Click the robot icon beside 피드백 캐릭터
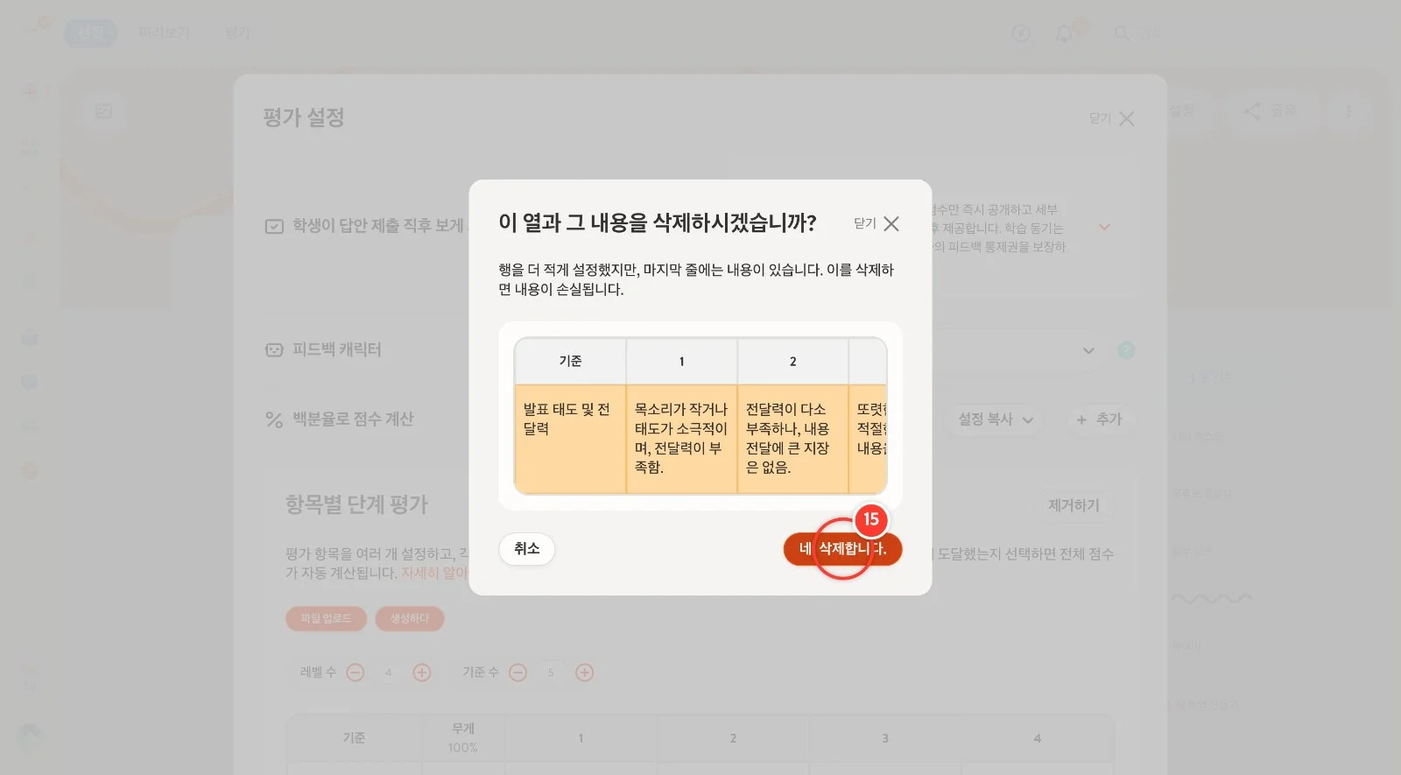Screen dimensions: 1401x775 [x=274, y=350]
